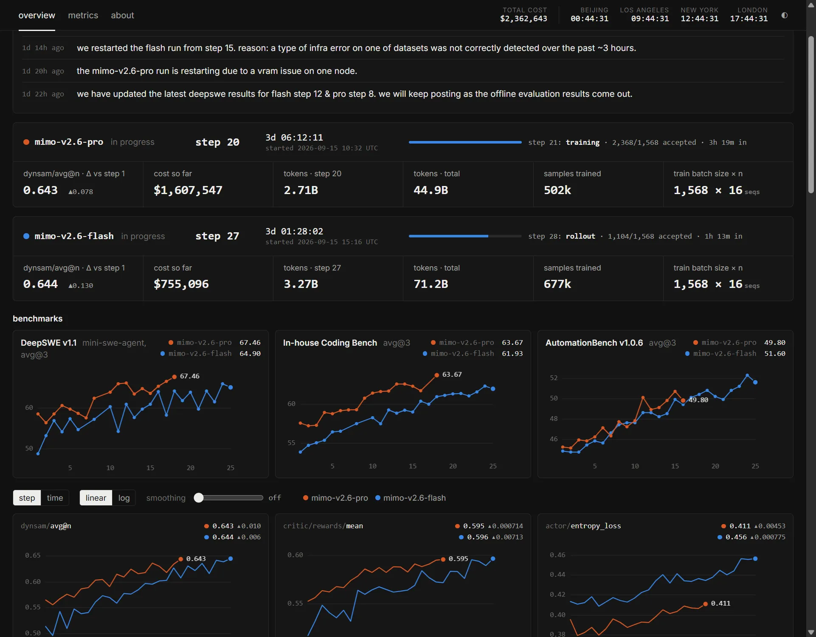This screenshot has width=816, height=637.
Task: Click the 0.411 end point on entropy_loss chart
Action: click(706, 603)
